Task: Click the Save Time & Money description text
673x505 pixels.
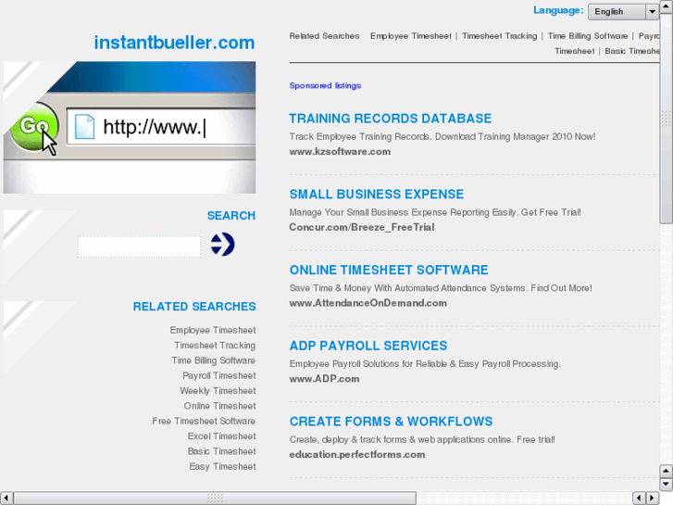Action: pyautogui.click(x=441, y=288)
